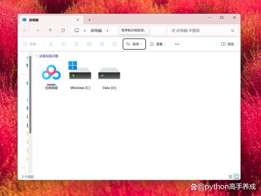This screenshot has width=261, height=196.
Task: Expand the chevron before 此电脑 breadcrumb
Action: coord(84,31)
